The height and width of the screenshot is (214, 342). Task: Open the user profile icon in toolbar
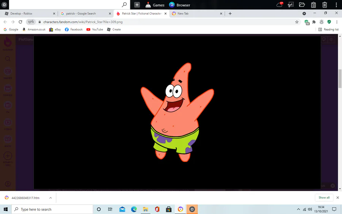click(x=321, y=22)
